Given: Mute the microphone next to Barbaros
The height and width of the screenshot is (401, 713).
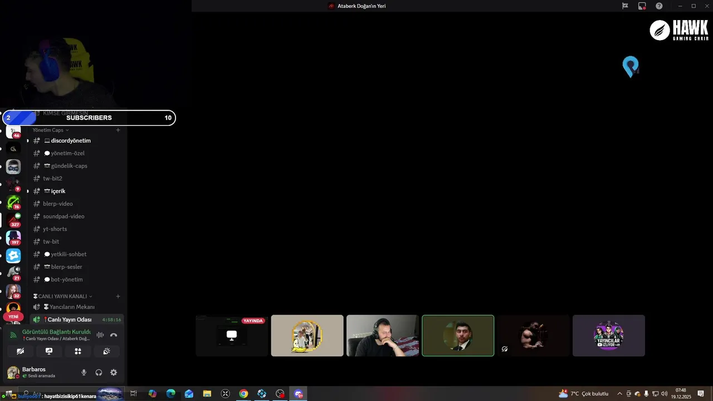Looking at the screenshot, I should 84,373.
